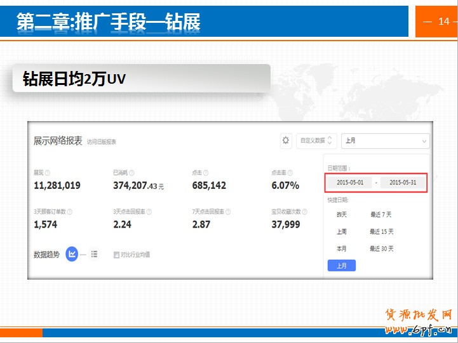Viewport: 458px width, 343px height.
Task: Switch data trend to list view
Action: 94,254
